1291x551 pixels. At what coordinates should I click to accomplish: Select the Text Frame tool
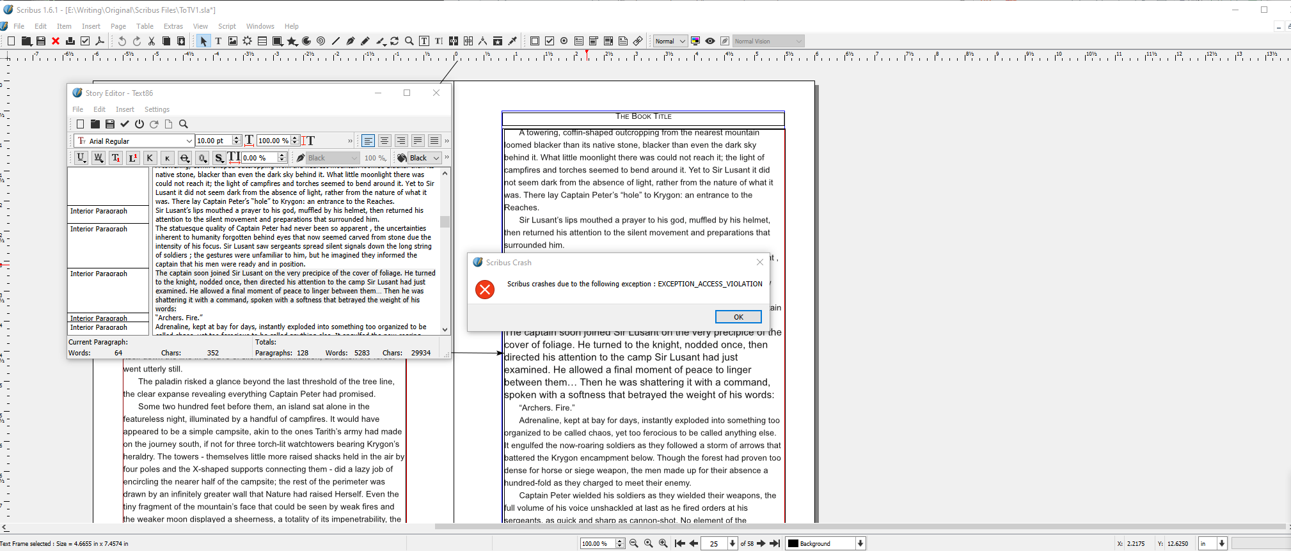[x=218, y=41]
